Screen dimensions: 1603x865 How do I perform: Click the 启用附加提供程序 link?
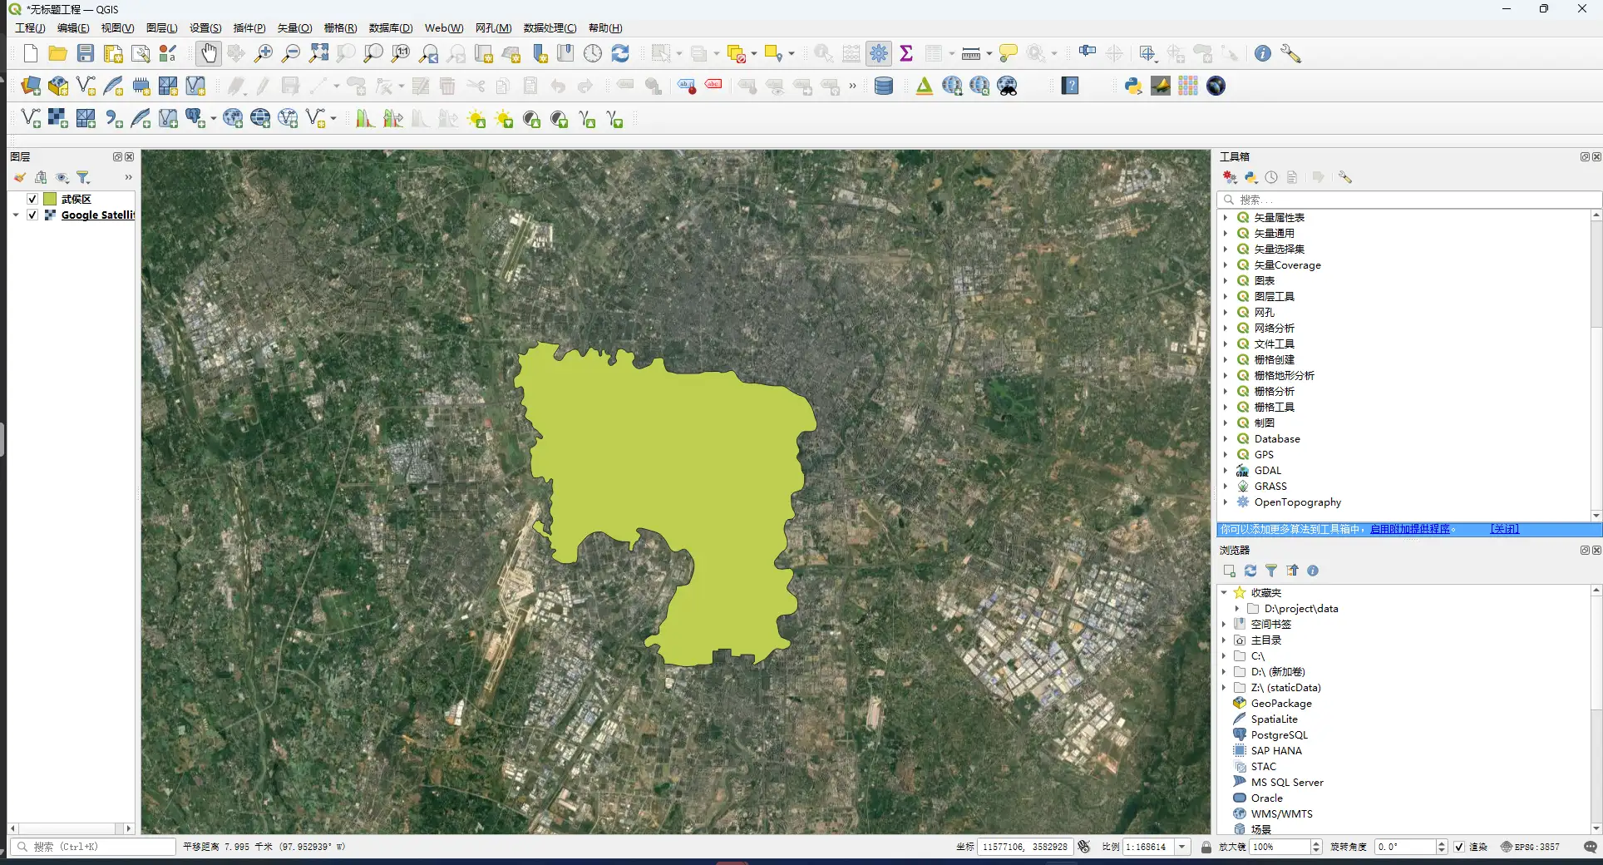click(1410, 529)
